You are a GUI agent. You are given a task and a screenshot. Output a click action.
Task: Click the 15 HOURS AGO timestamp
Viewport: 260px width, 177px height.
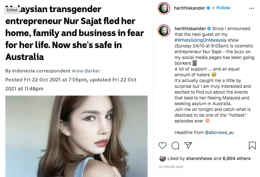tap(171, 167)
